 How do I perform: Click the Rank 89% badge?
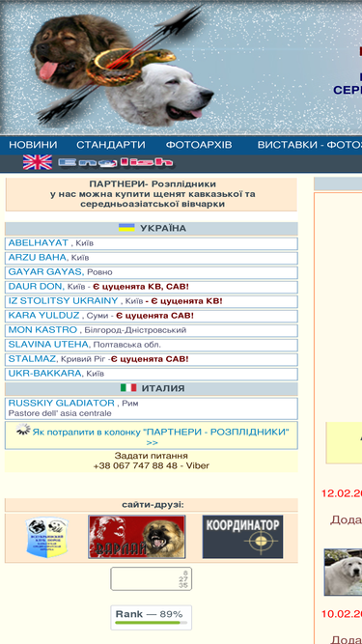click(x=151, y=617)
